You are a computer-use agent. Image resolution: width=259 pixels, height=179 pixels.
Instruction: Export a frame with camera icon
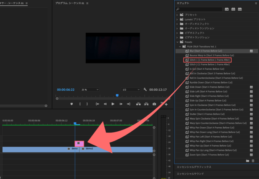154,104
